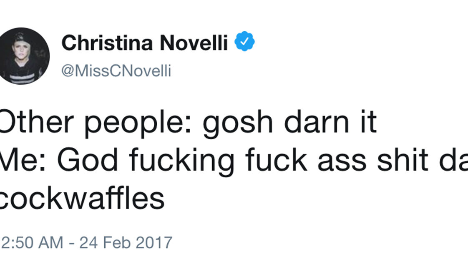The height and width of the screenshot is (262, 468).
Task: Click the blue verified badge
Action: click(x=245, y=43)
